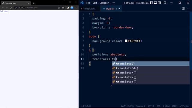Viewport: 192px width, 108px height.
Task: Click the HTML file icon on index.html tab
Action: [82, 9]
